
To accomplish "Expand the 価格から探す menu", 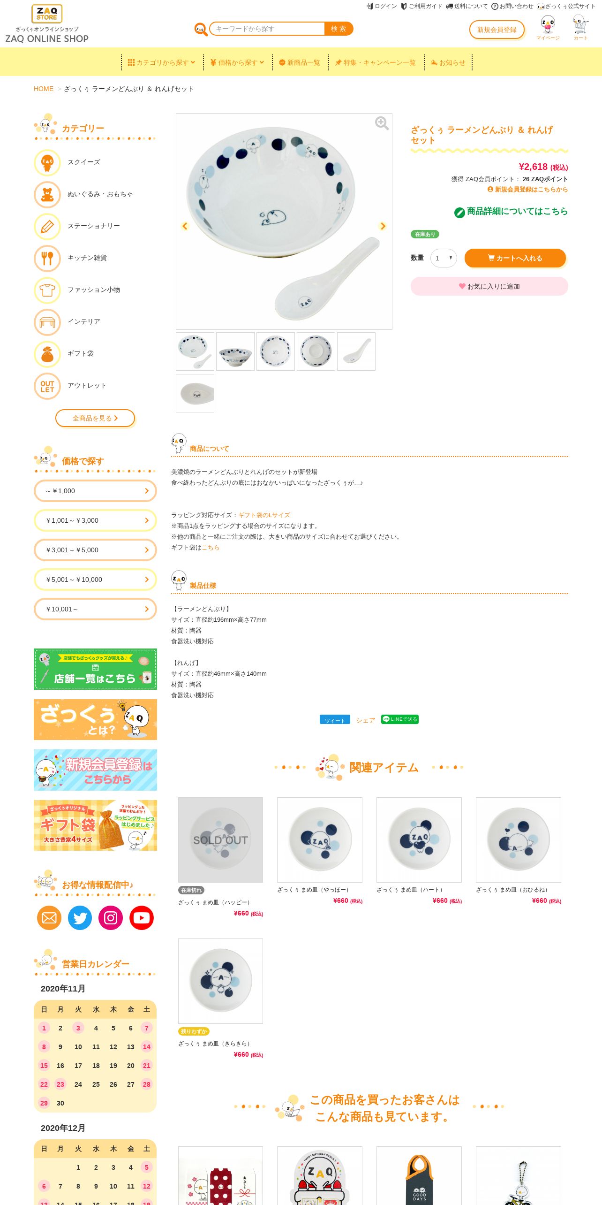I will coord(237,62).
